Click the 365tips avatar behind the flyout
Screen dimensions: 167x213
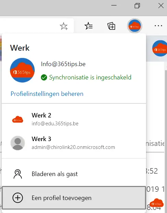click(x=160, y=48)
